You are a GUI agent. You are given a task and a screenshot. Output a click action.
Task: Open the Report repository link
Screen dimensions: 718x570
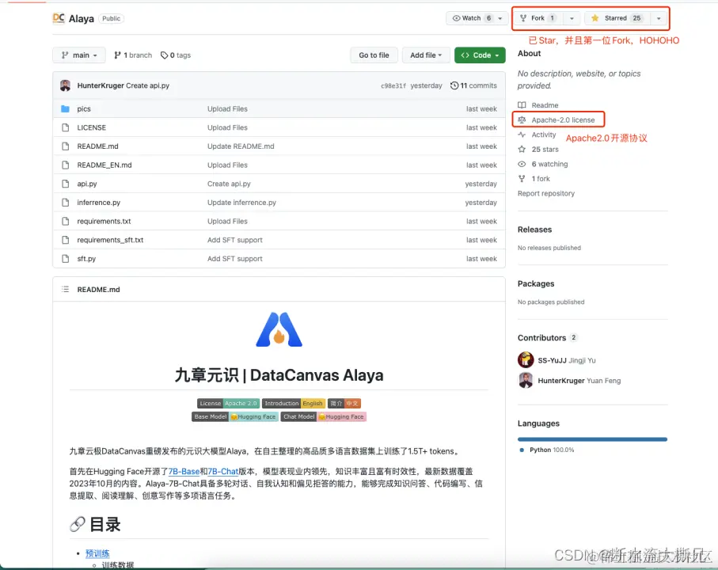547,193
